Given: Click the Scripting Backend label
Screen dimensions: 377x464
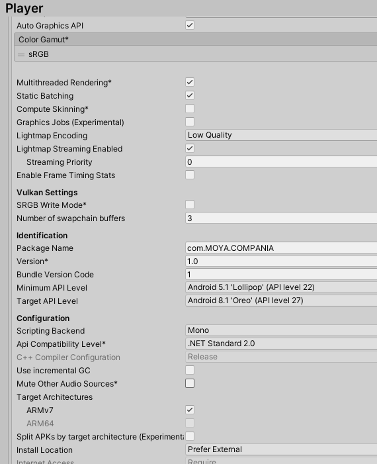Looking at the screenshot, I should tap(50, 331).
